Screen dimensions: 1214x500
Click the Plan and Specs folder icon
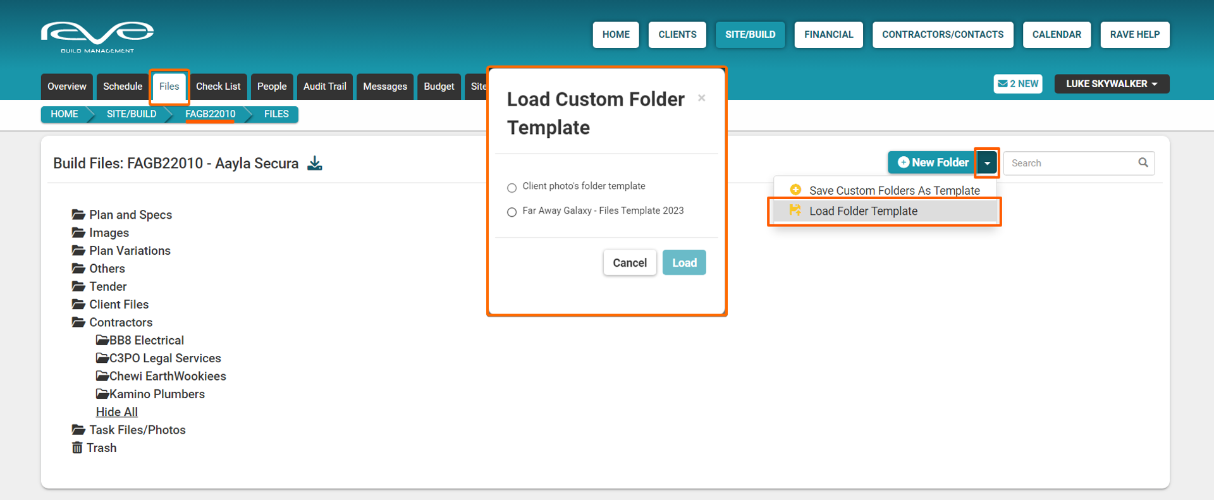[x=78, y=215]
